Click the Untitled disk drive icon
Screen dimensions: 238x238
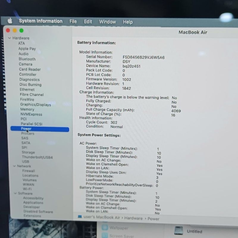pos(178,231)
